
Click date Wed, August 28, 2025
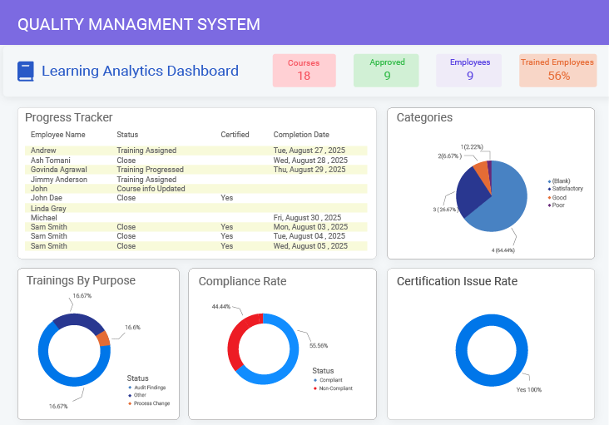click(x=310, y=161)
